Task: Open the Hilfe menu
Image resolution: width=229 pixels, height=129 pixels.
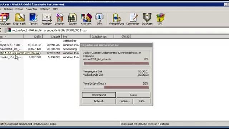Action: pos(55,9)
